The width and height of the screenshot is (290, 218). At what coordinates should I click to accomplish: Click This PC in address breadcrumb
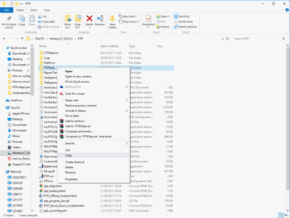pos(40,38)
